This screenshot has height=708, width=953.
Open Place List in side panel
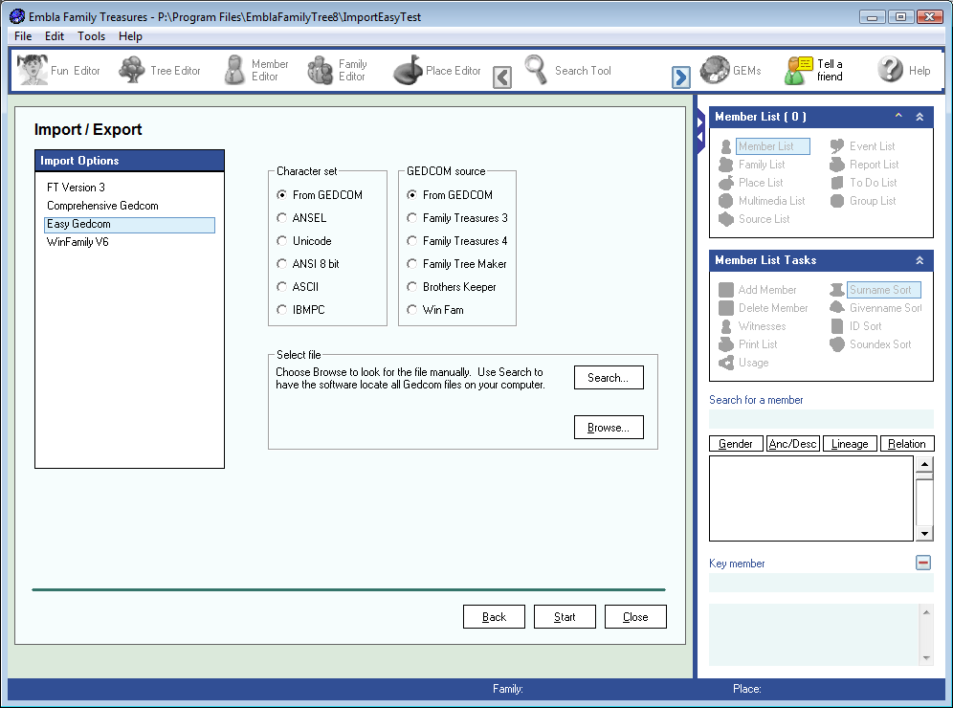coord(750,183)
